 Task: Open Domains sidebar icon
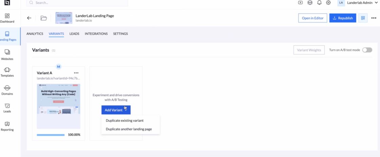[7, 88]
